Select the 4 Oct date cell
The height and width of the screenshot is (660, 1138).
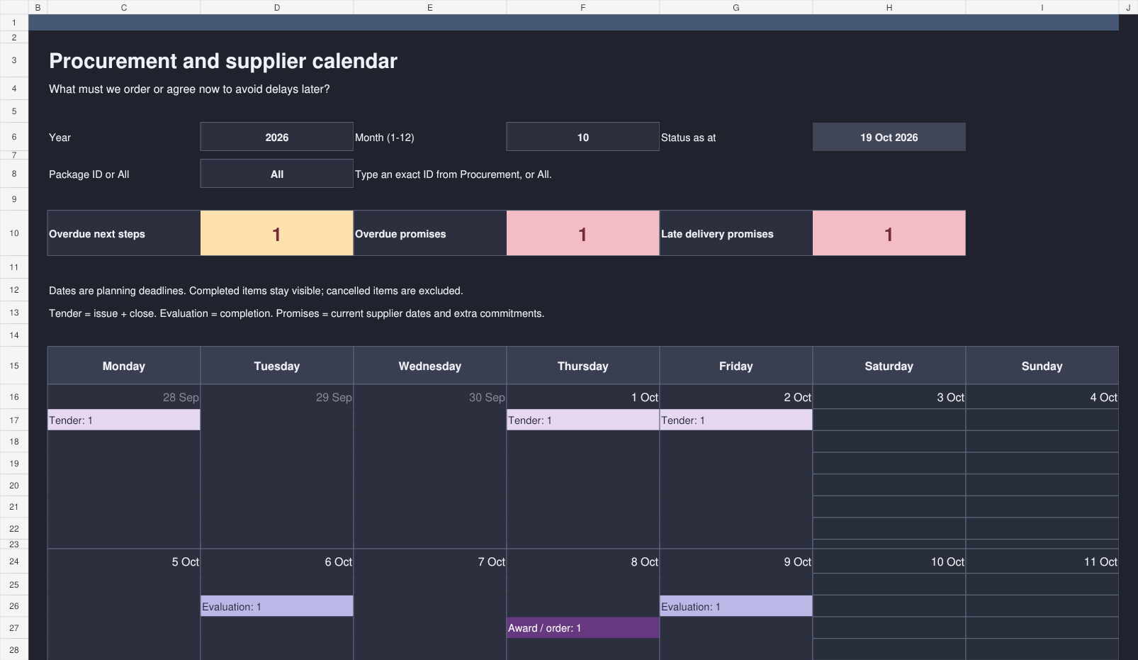coord(1042,397)
